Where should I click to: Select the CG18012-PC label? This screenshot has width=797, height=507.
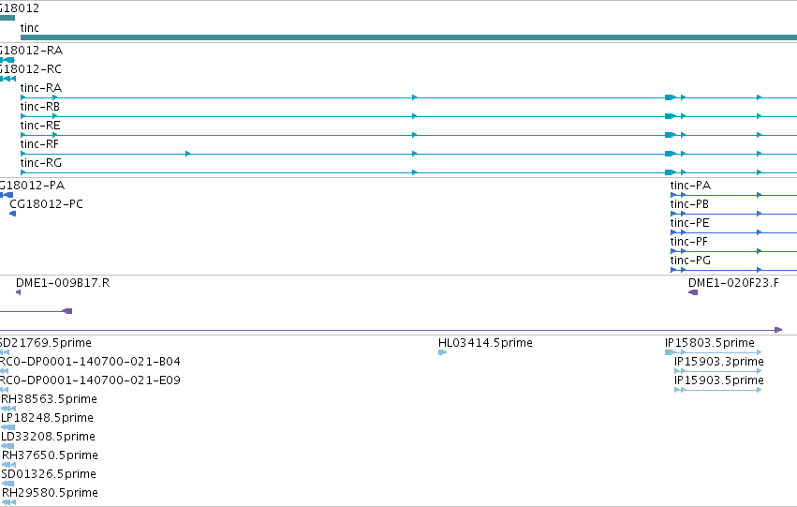46,204
